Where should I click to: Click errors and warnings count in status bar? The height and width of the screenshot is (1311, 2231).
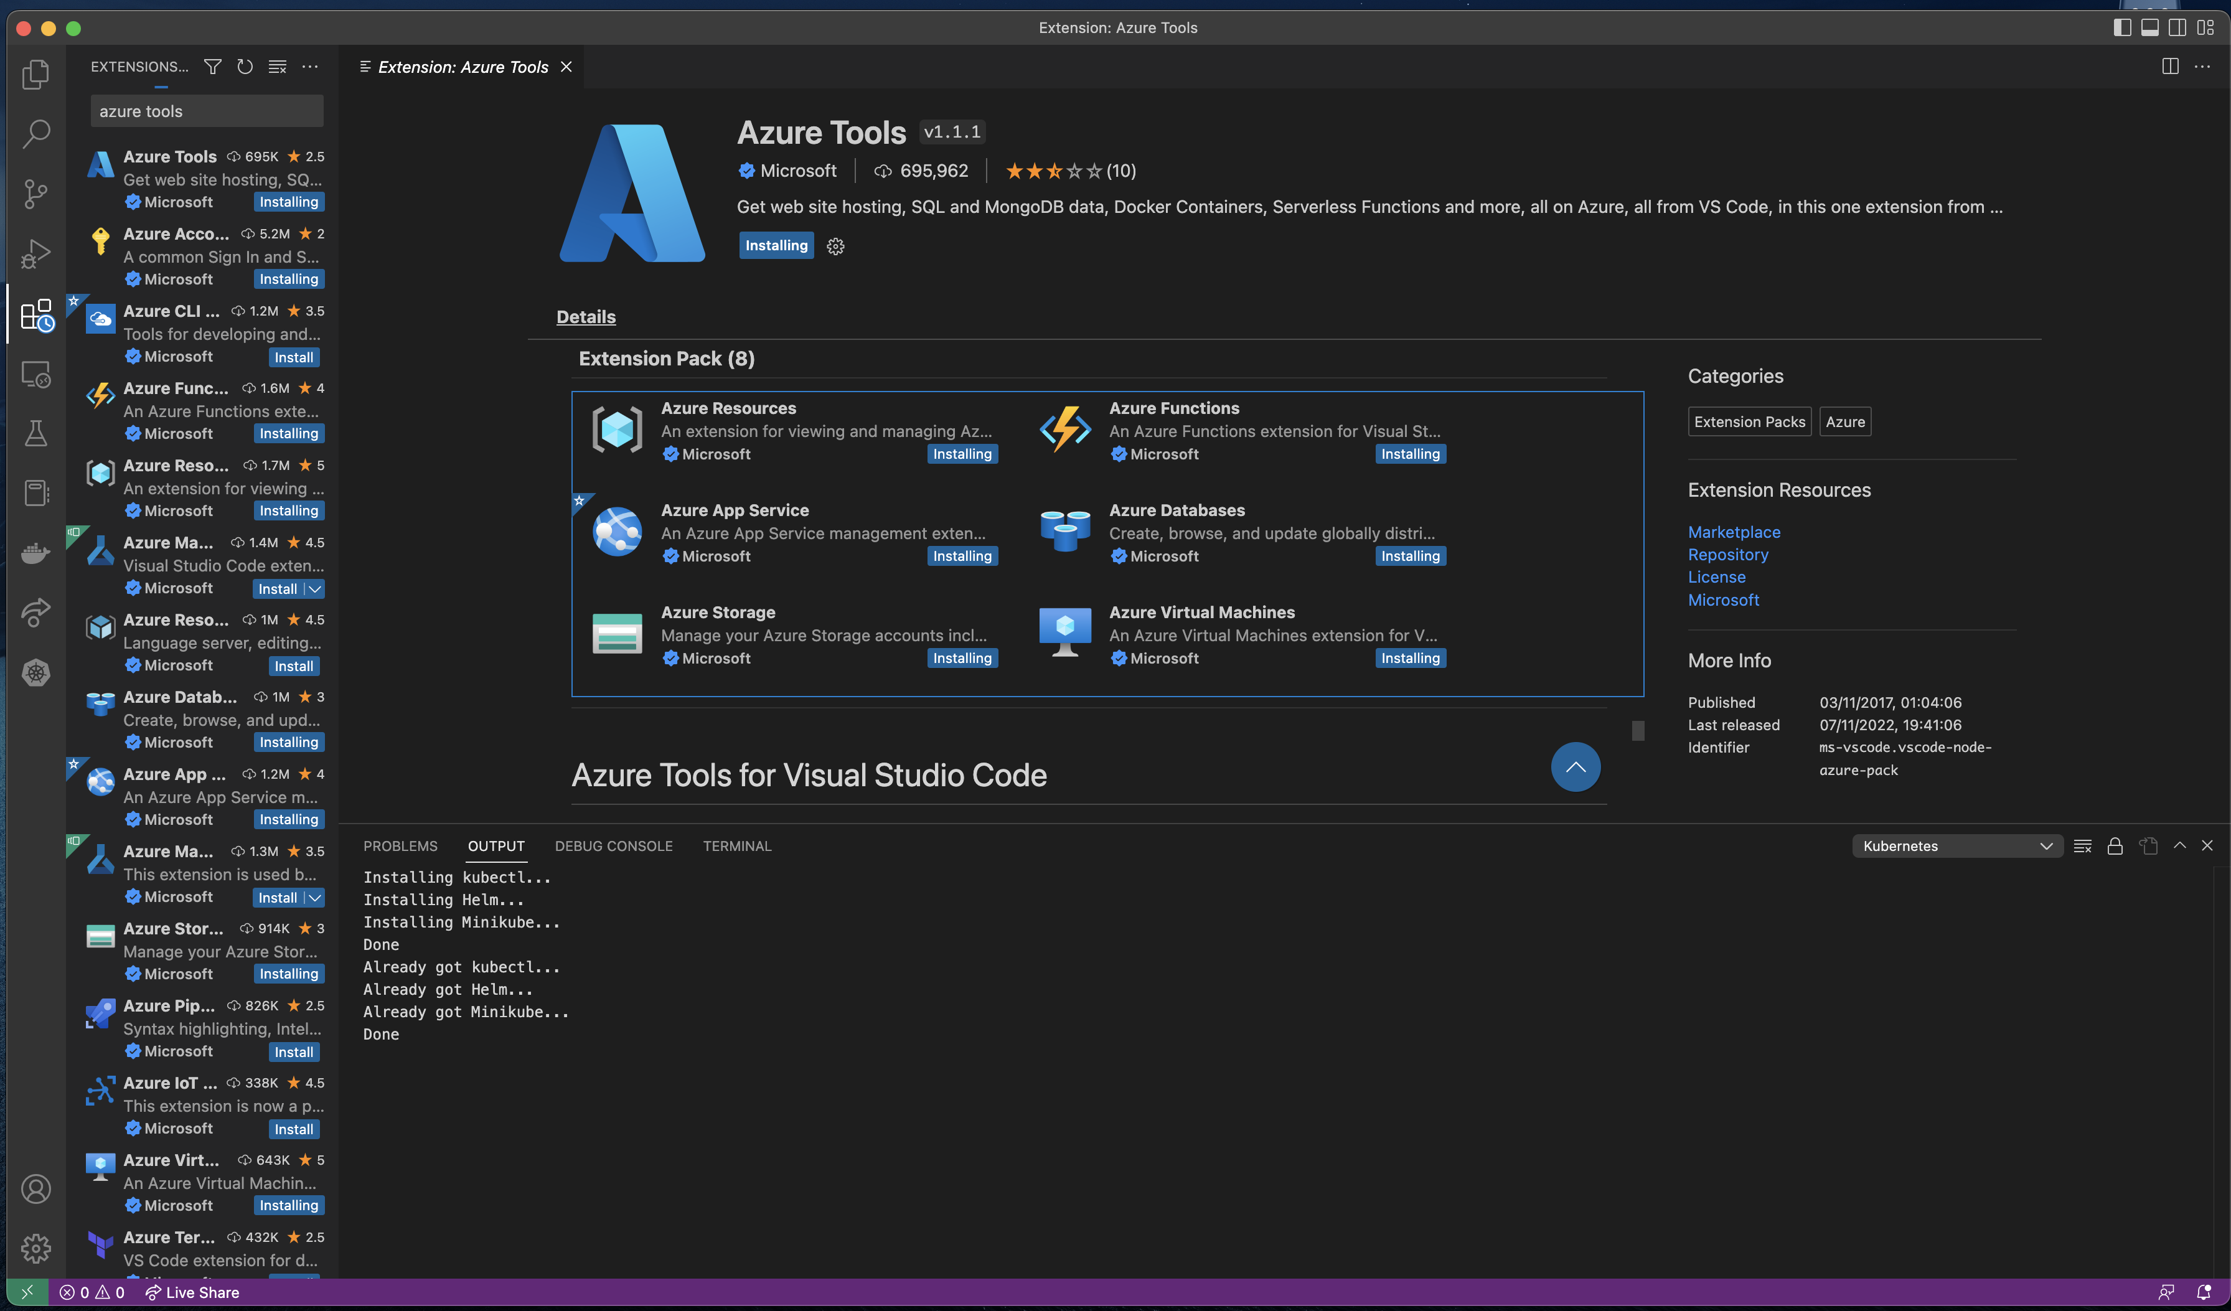(x=92, y=1292)
